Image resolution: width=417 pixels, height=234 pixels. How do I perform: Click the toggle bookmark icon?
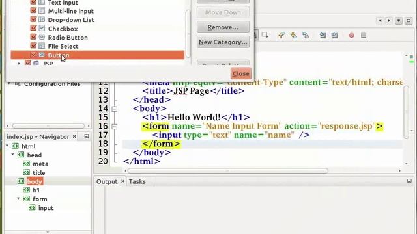pyautogui.click(x=306, y=35)
